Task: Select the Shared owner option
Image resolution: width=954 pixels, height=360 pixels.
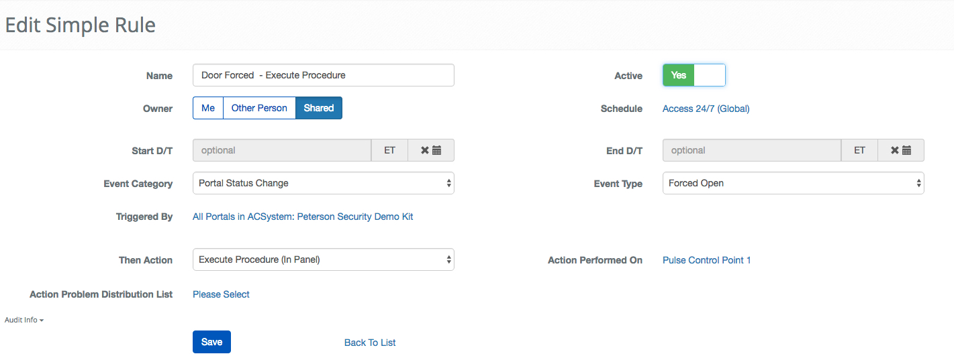Action: coord(319,108)
